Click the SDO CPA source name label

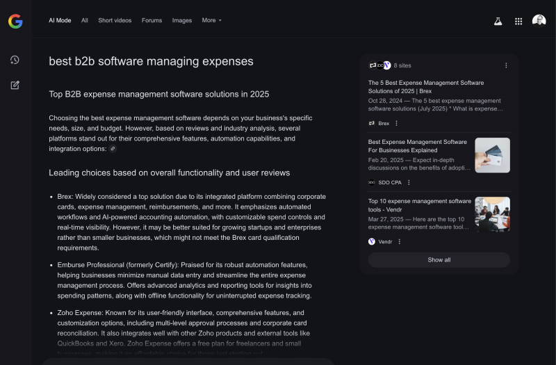coord(390,182)
